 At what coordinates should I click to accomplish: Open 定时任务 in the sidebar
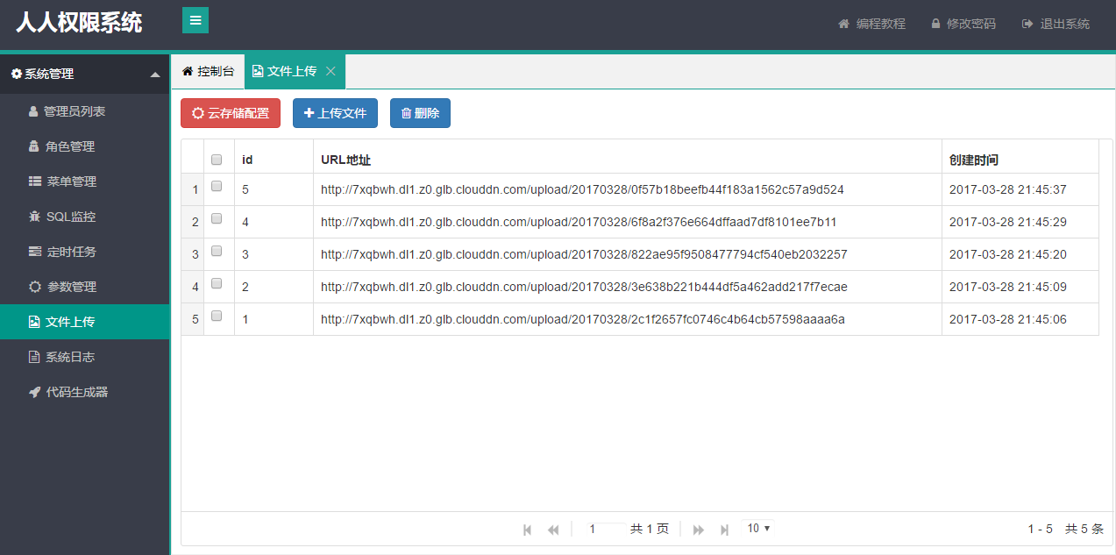click(71, 252)
